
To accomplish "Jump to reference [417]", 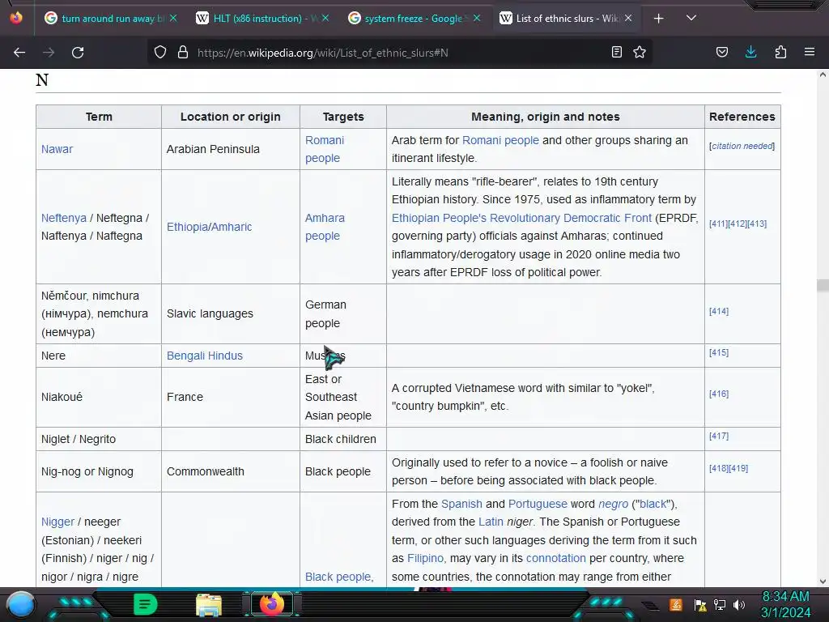I will click(719, 436).
